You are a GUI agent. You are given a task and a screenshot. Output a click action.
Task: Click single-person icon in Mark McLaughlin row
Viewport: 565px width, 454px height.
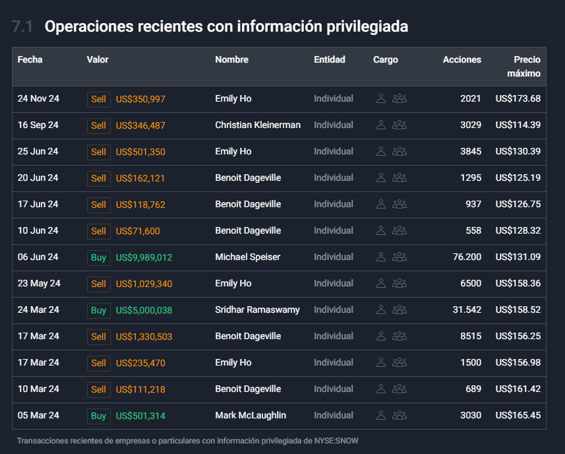pyautogui.click(x=381, y=415)
